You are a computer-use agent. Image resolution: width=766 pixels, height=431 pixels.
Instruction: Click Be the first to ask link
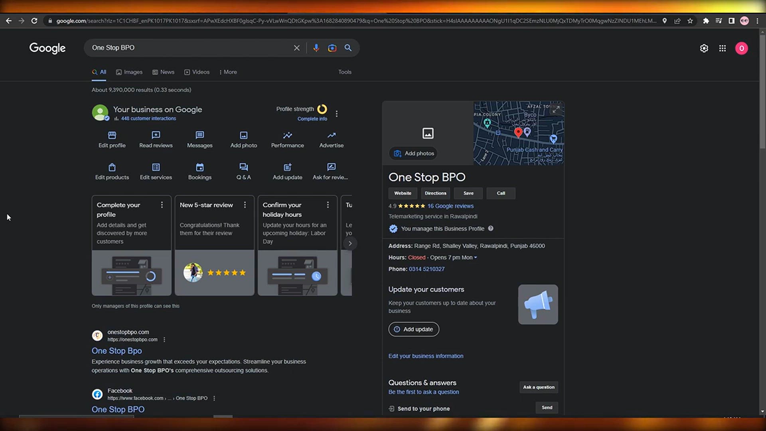(424, 392)
